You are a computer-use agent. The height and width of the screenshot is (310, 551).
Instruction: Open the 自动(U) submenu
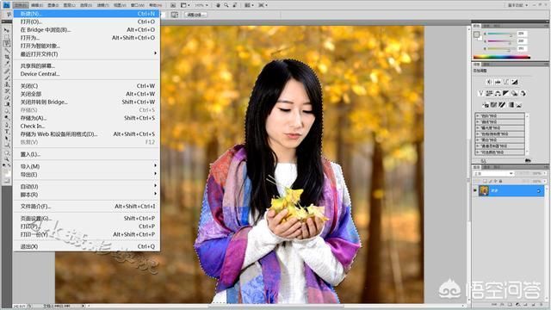tap(87, 186)
